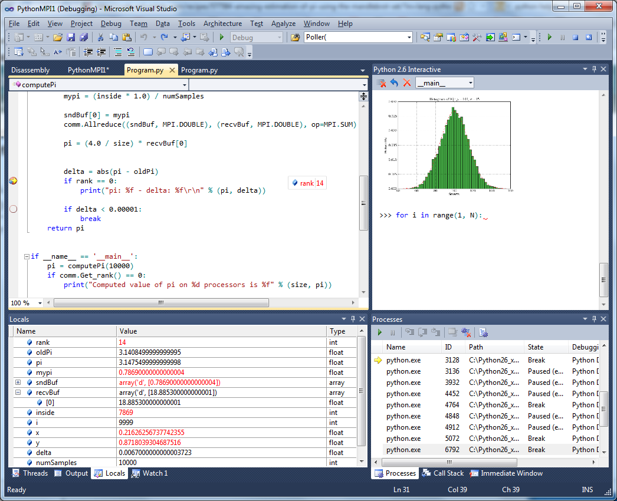The height and width of the screenshot is (501, 617).
Task: Collapse the __main__ code block outline
Action: coord(27,256)
